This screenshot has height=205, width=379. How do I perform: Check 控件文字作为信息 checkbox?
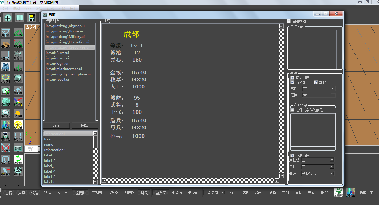(292, 110)
